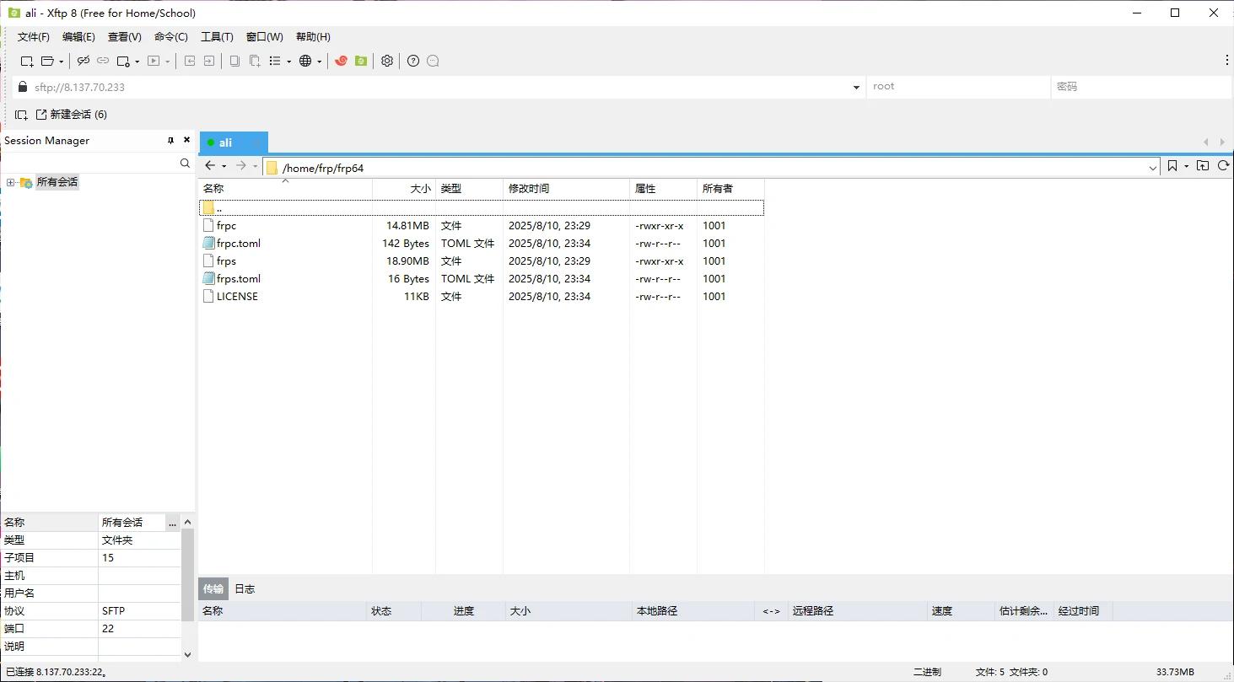Click the Session Manager search icon
Screen dimensions: 1234x682
185,164
